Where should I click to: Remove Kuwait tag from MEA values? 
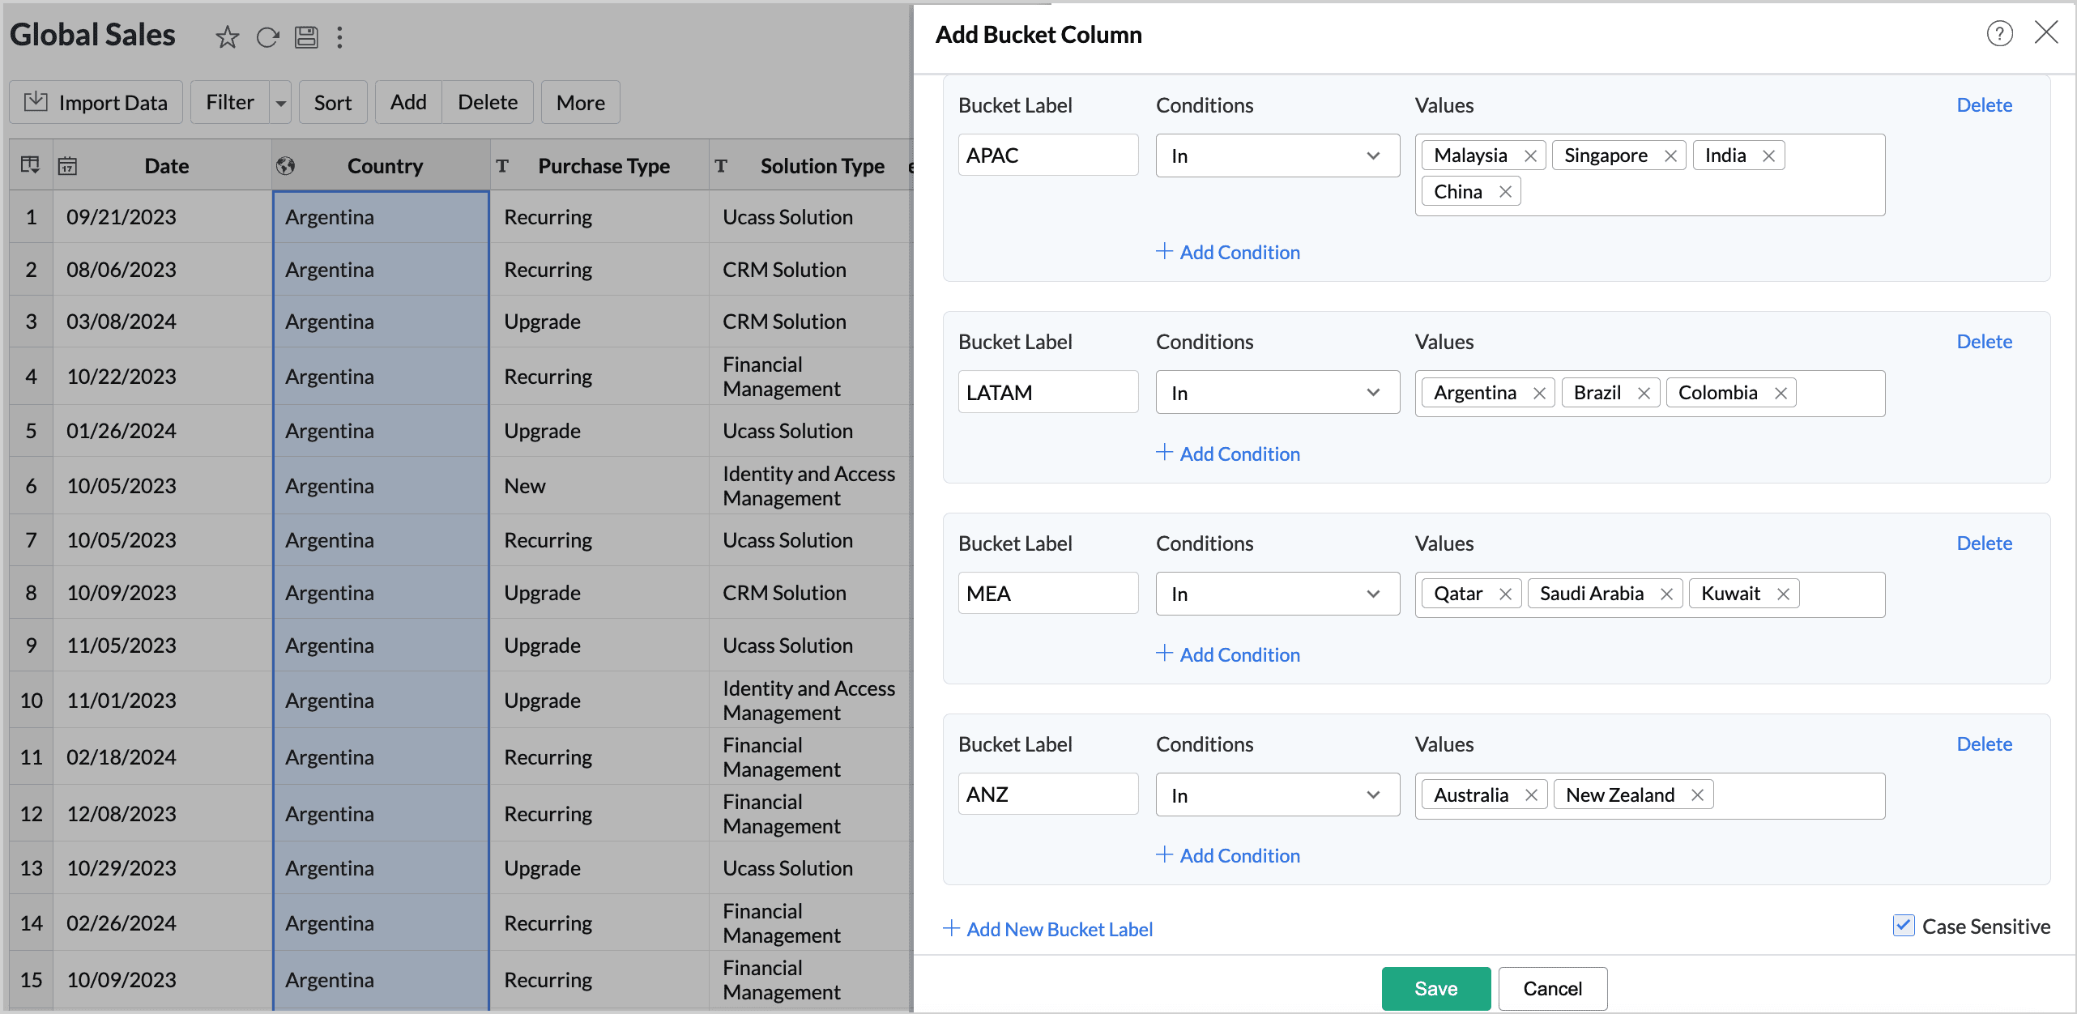(1783, 594)
